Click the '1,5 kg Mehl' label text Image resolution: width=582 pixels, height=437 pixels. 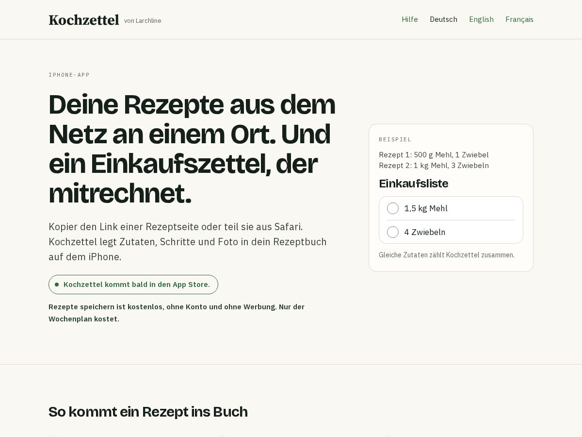point(426,208)
